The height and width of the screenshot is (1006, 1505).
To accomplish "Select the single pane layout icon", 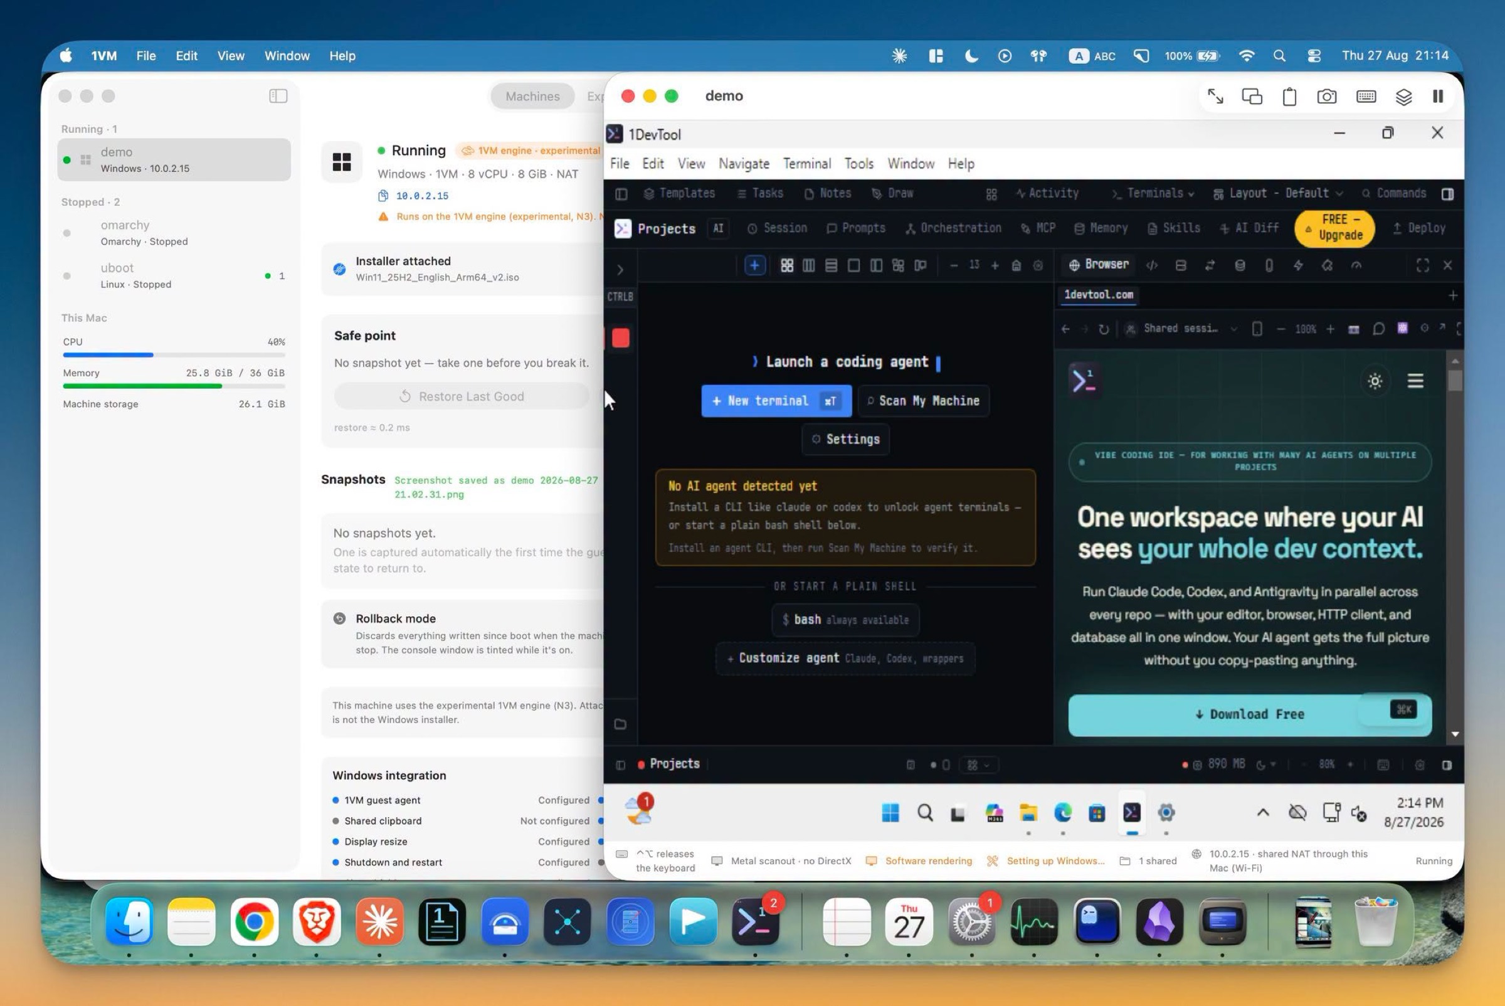I will pyautogui.click(x=854, y=265).
